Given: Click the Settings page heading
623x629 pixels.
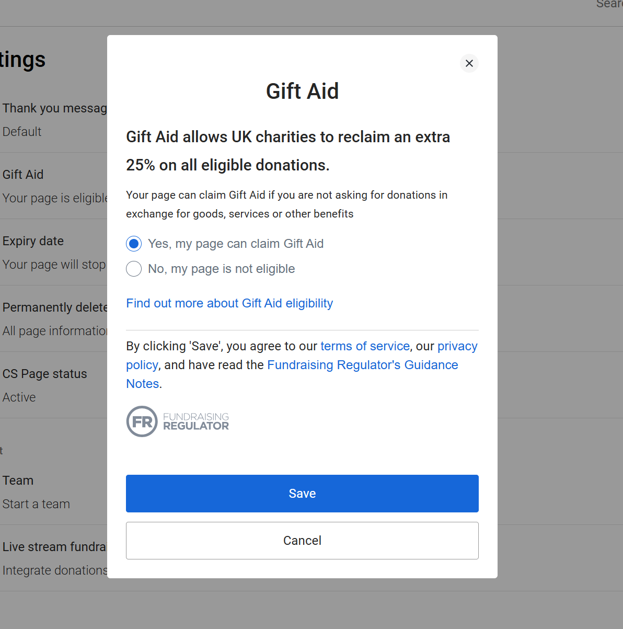Looking at the screenshot, I should 23,60.
